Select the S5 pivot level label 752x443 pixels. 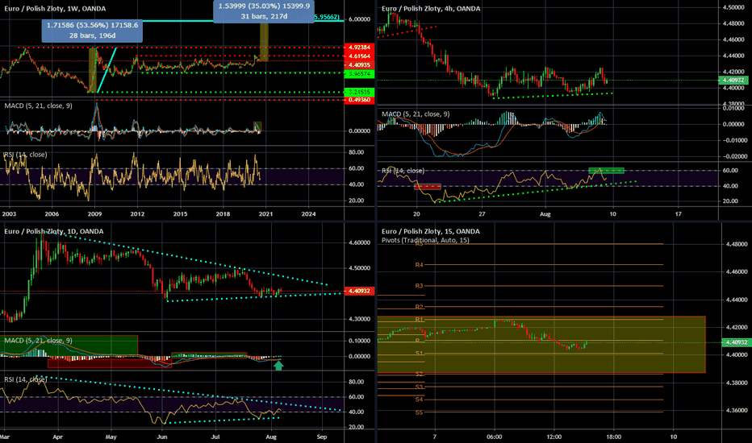pyautogui.click(x=419, y=412)
